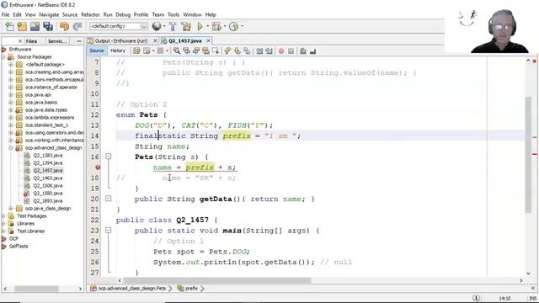
Task: Click the Clean and Build icon
Action: coord(186,26)
